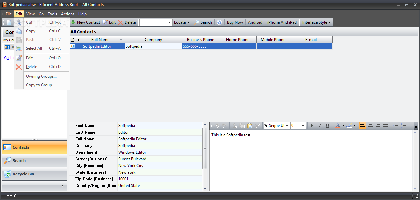Click the 555-555-5555 Business Phone cell

[201, 46]
